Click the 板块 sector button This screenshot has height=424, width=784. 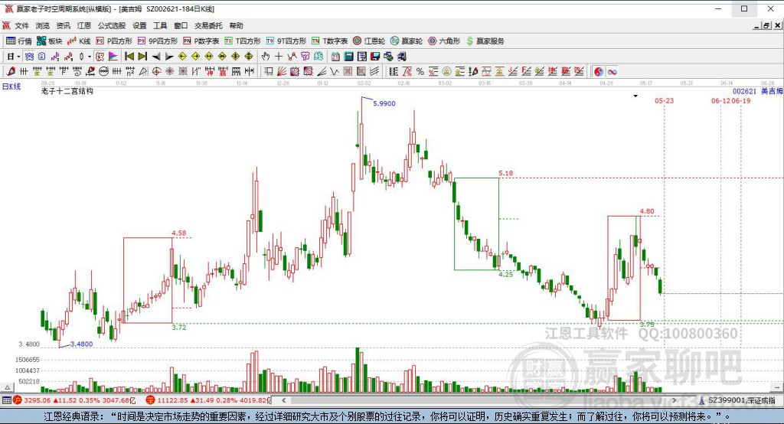point(50,41)
